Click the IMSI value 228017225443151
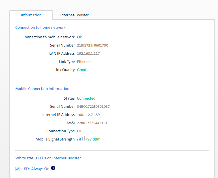This screenshot has height=178, width=218. click(x=92, y=123)
